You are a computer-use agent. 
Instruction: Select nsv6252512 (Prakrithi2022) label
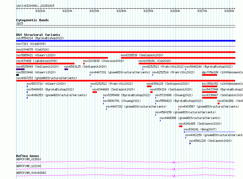tap(112, 84)
